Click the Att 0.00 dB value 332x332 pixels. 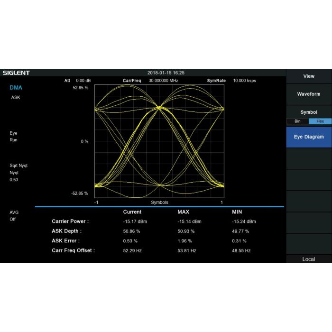point(83,81)
